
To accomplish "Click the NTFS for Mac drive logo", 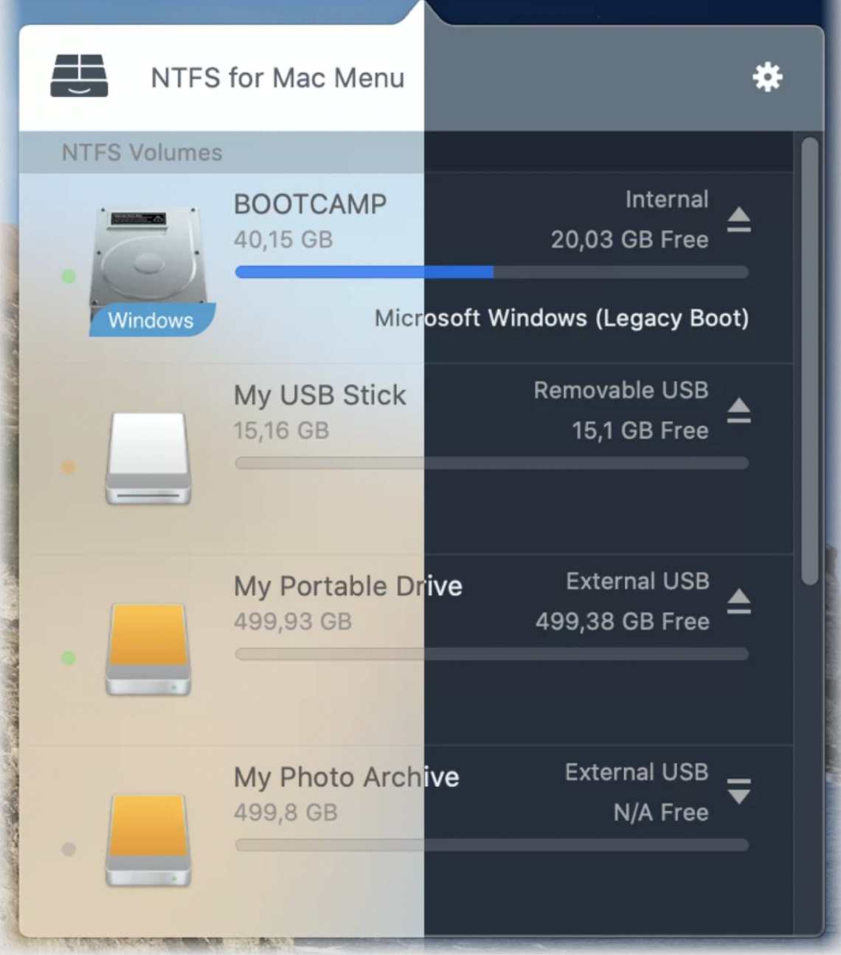I will tap(79, 76).
